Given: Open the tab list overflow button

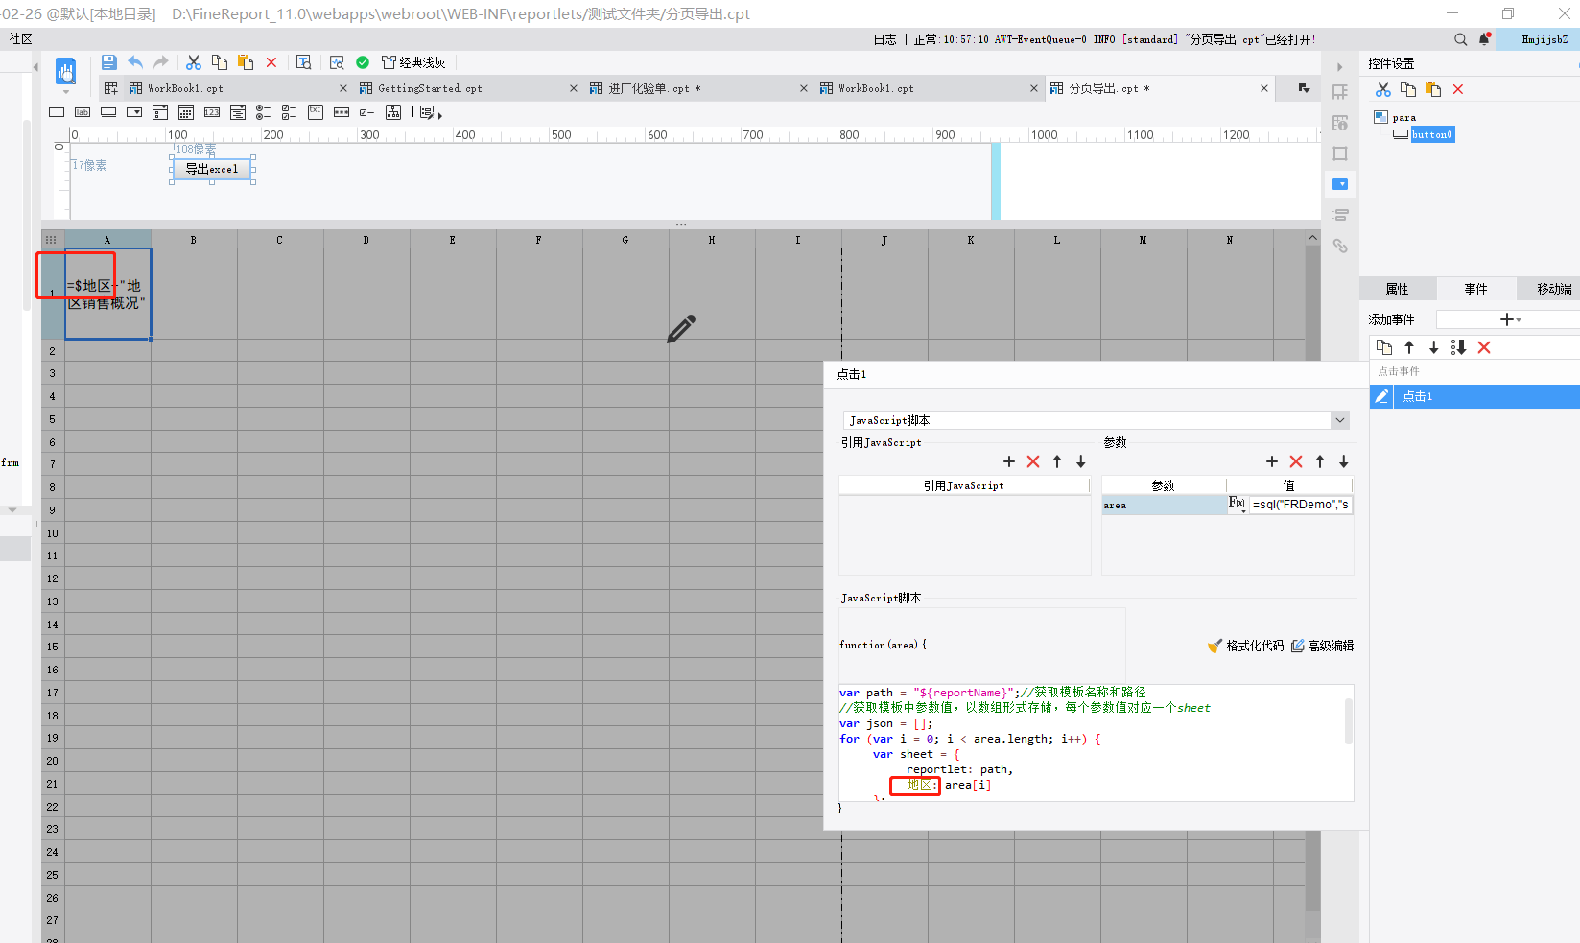Looking at the screenshot, I should (x=1304, y=88).
